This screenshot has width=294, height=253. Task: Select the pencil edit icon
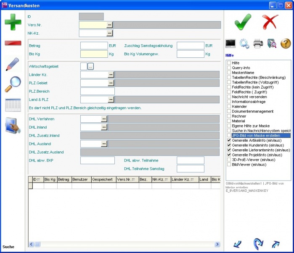tap(13, 64)
